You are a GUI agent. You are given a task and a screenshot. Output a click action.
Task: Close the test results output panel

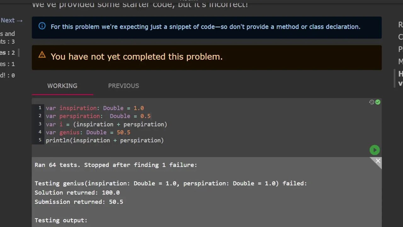point(378,161)
